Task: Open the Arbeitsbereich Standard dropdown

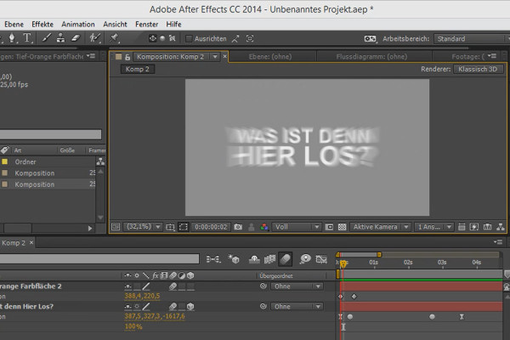Action: [472, 39]
